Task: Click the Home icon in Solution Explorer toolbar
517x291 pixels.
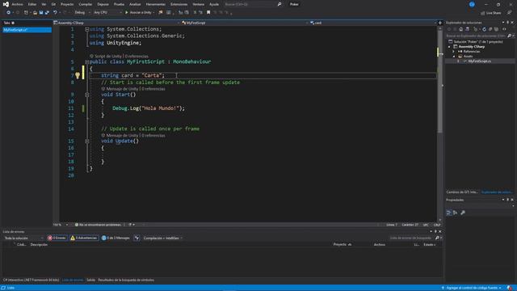Action: 461,29
